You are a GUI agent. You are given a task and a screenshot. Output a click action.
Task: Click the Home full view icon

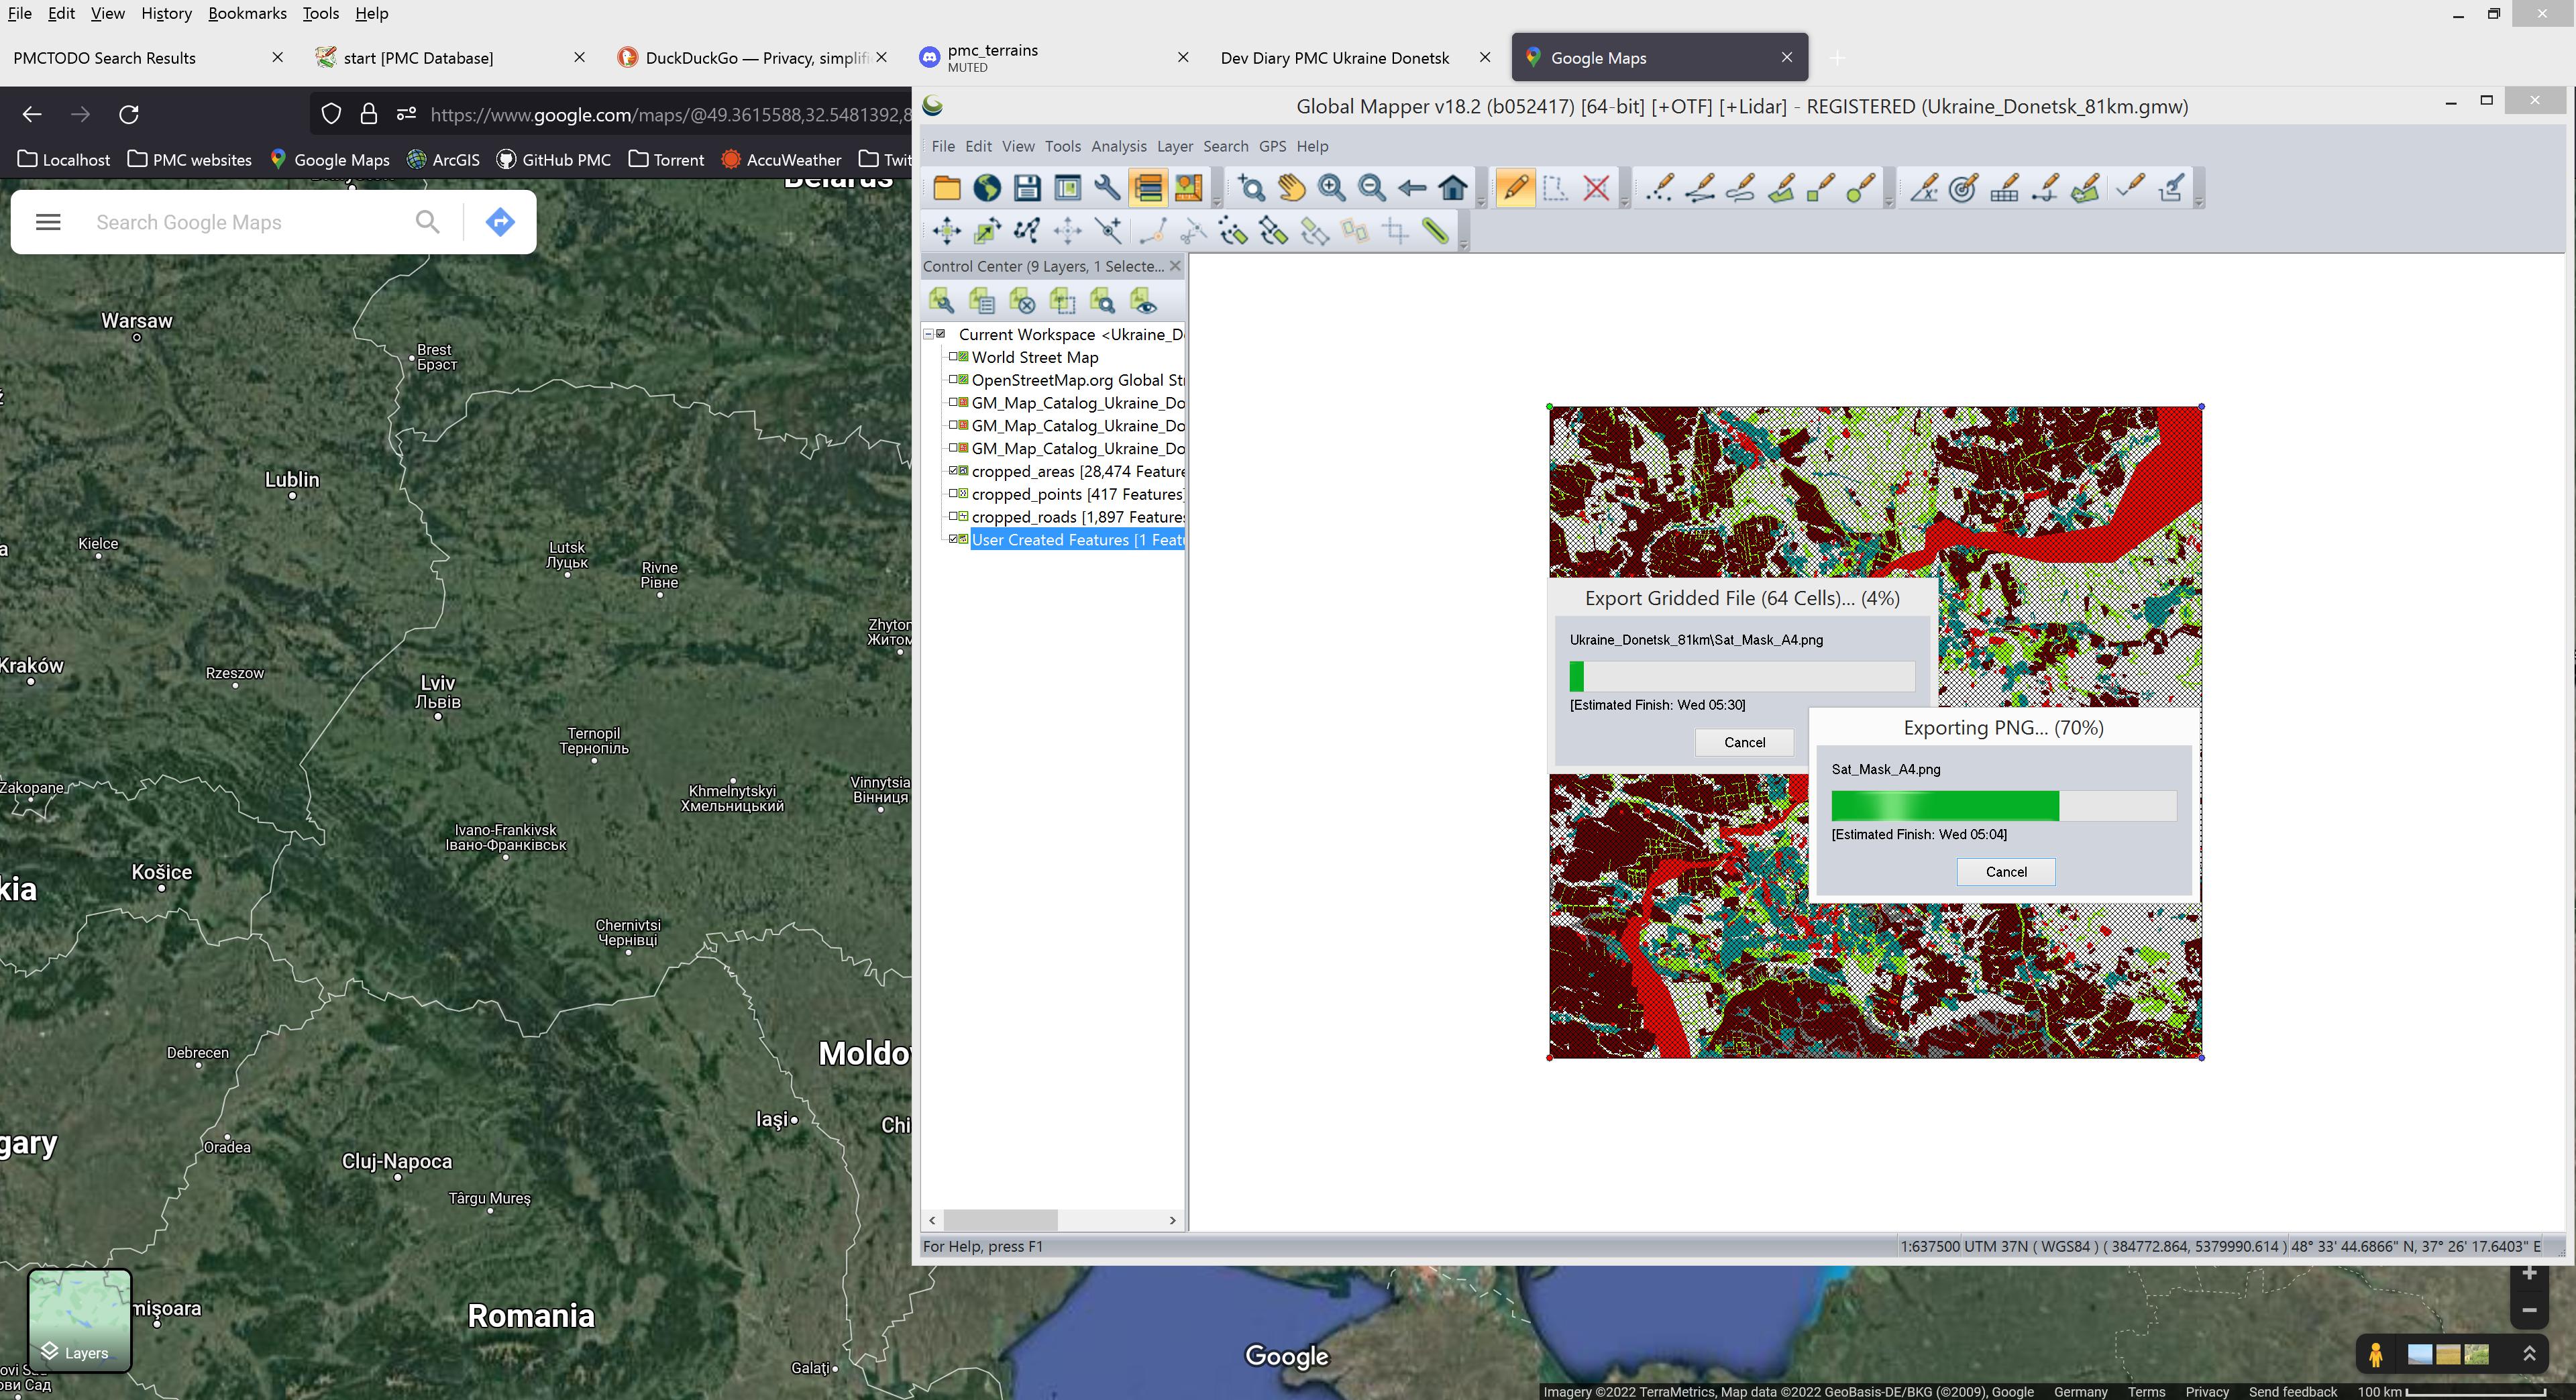pos(1453,188)
